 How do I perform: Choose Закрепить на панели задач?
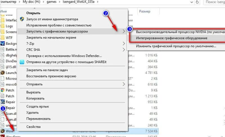[x=47, y=70]
